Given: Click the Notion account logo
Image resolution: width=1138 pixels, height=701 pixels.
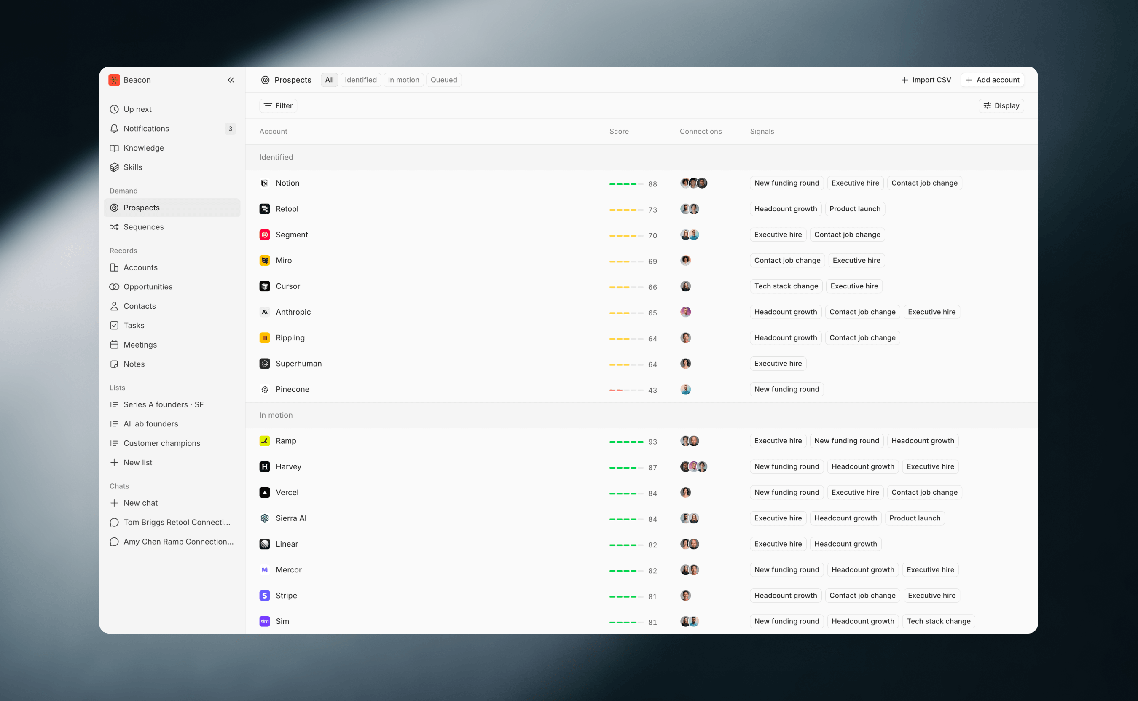Looking at the screenshot, I should click(x=264, y=183).
